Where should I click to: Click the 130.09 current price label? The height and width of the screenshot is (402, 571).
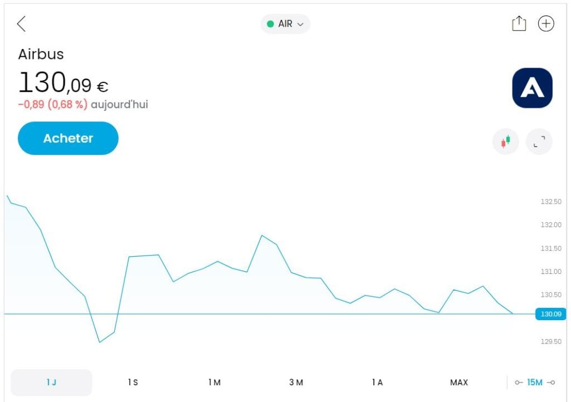550,314
